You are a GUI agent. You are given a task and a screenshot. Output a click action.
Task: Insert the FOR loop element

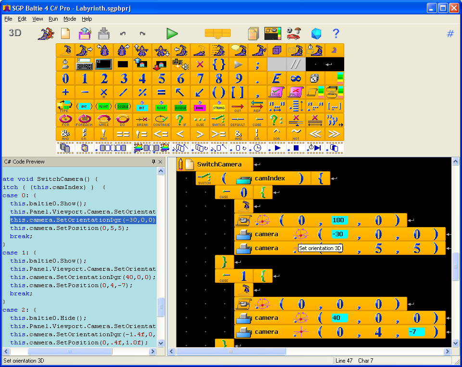pos(65,120)
